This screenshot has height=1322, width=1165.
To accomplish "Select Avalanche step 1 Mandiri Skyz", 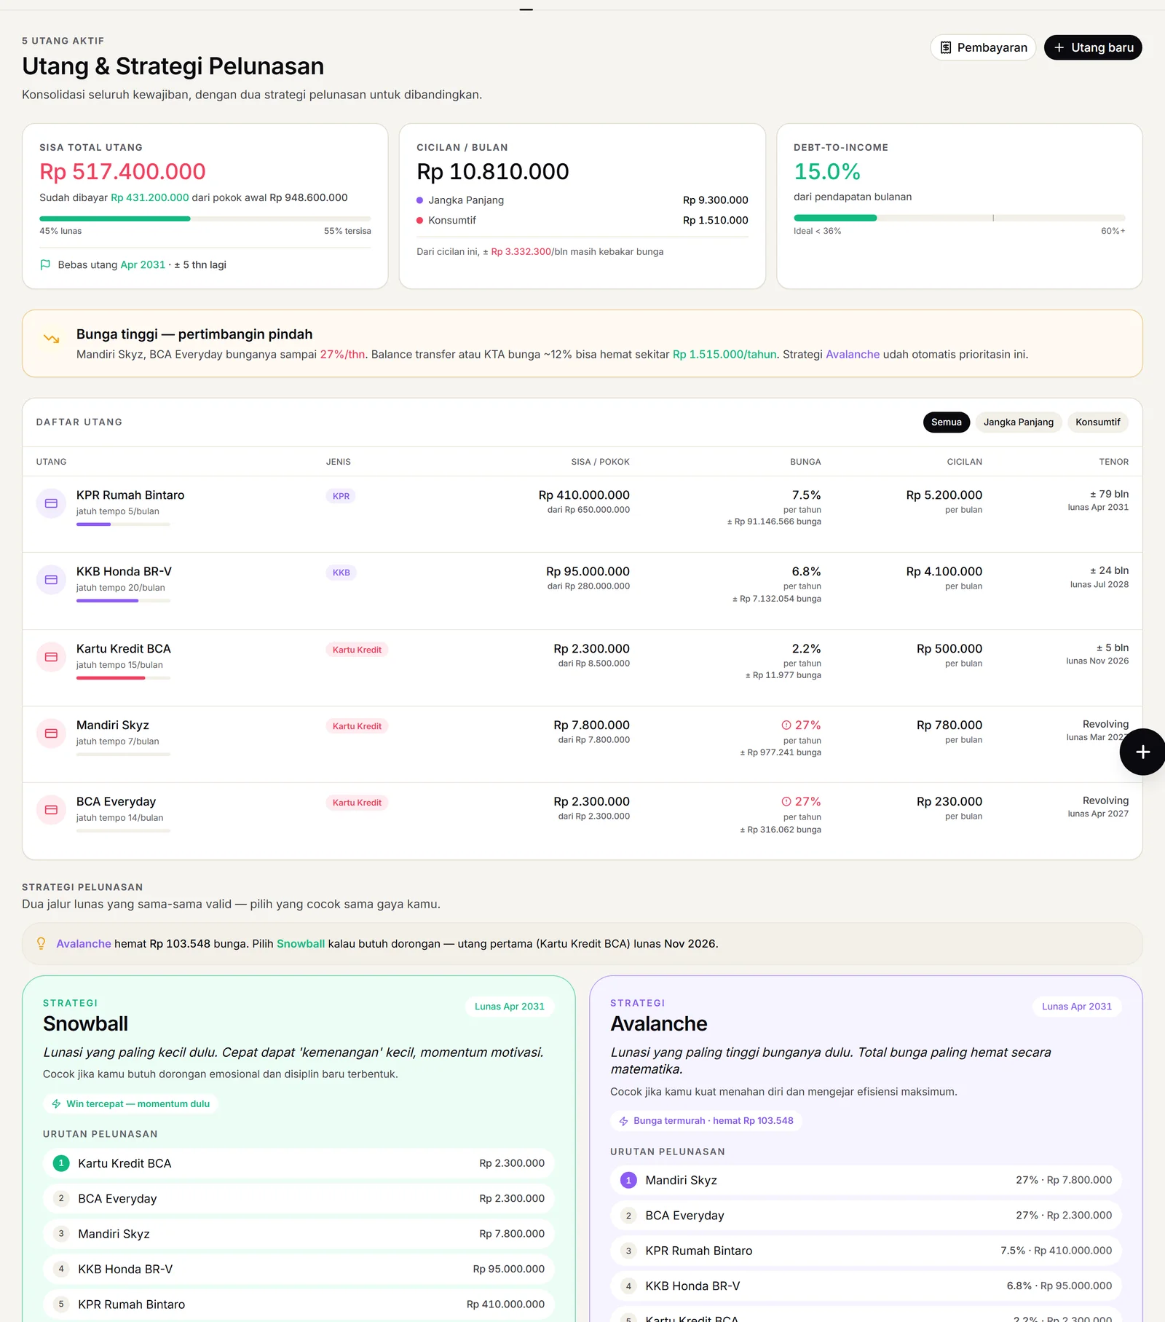I will (x=866, y=1180).
